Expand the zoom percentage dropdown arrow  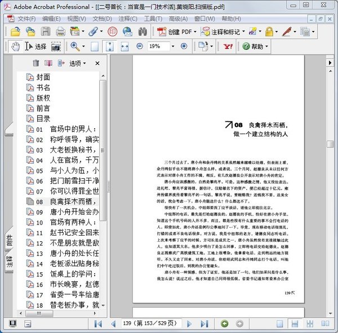point(173,46)
